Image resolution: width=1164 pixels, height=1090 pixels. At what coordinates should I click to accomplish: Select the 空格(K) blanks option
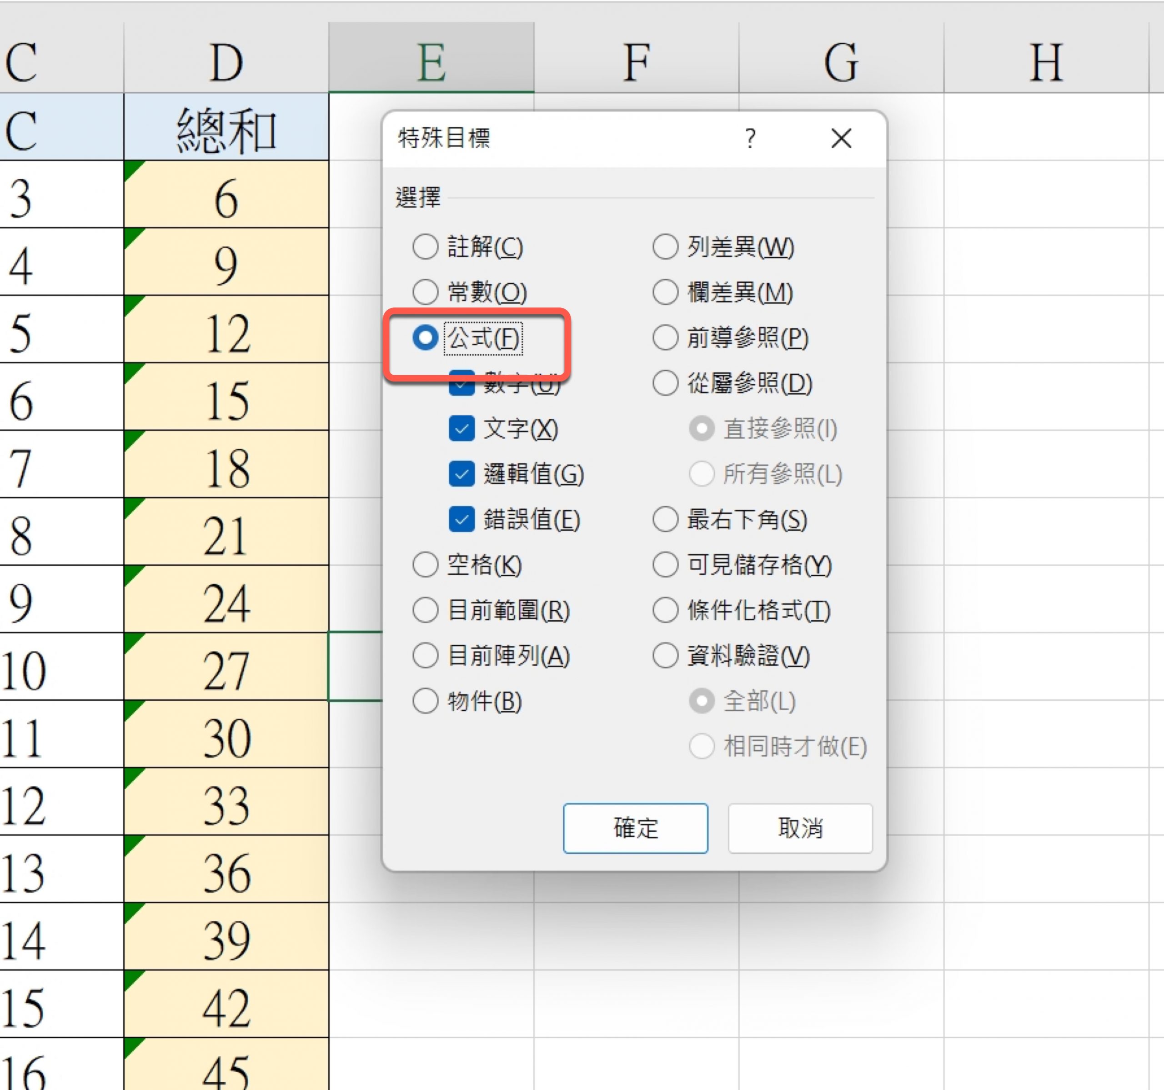click(426, 565)
